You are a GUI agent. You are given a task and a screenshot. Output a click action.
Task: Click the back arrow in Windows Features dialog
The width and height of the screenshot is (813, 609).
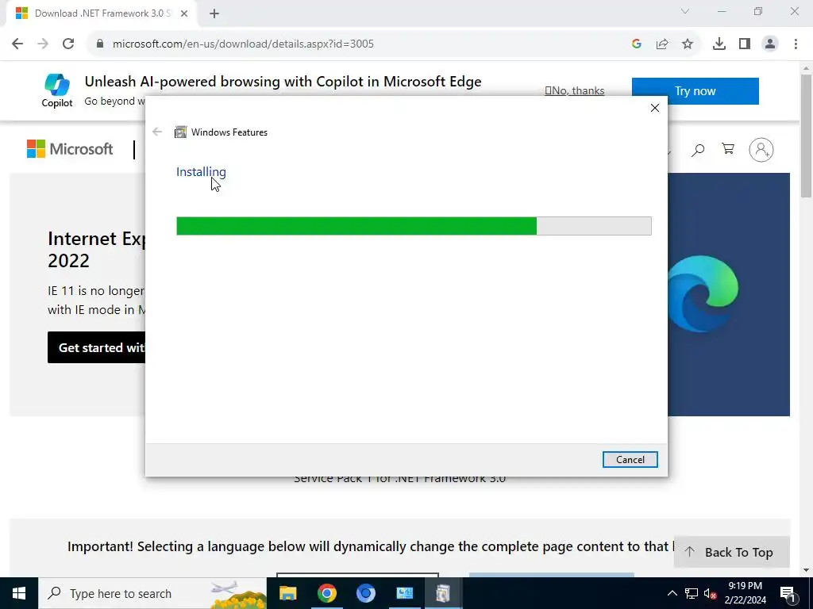coord(157,132)
